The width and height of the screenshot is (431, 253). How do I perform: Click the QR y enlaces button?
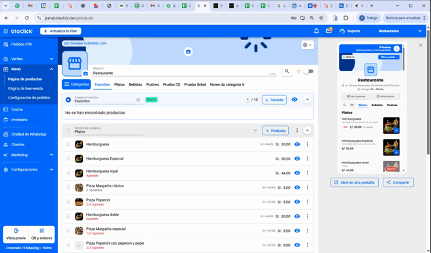coord(42,234)
